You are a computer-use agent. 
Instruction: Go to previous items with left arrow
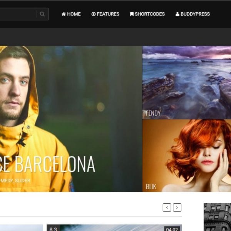[x=167, y=208]
